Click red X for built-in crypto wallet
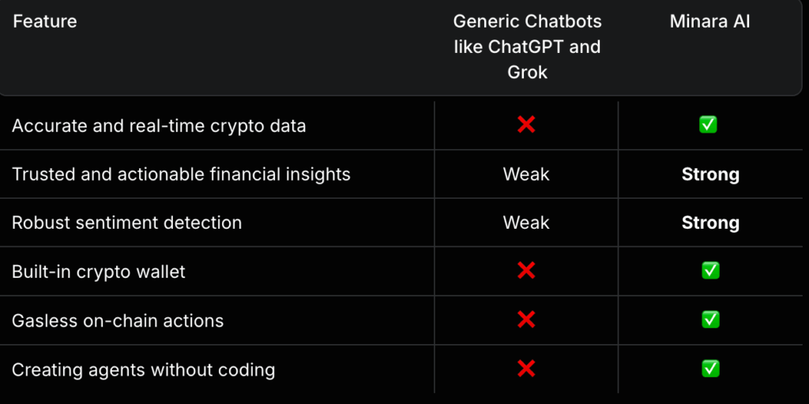The image size is (809, 404). pyautogui.click(x=526, y=271)
